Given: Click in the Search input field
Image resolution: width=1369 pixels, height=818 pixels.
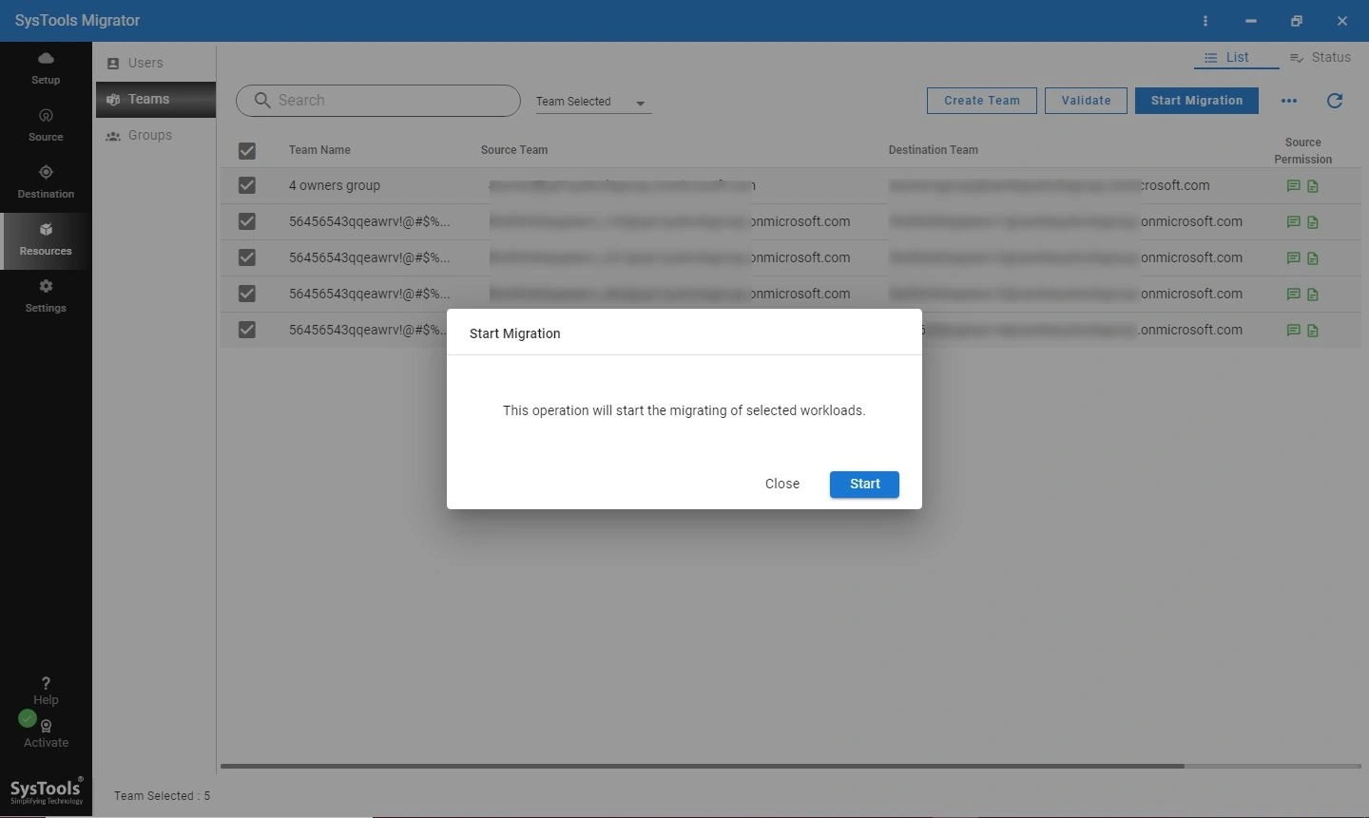Looking at the screenshot, I should coord(378,101).
